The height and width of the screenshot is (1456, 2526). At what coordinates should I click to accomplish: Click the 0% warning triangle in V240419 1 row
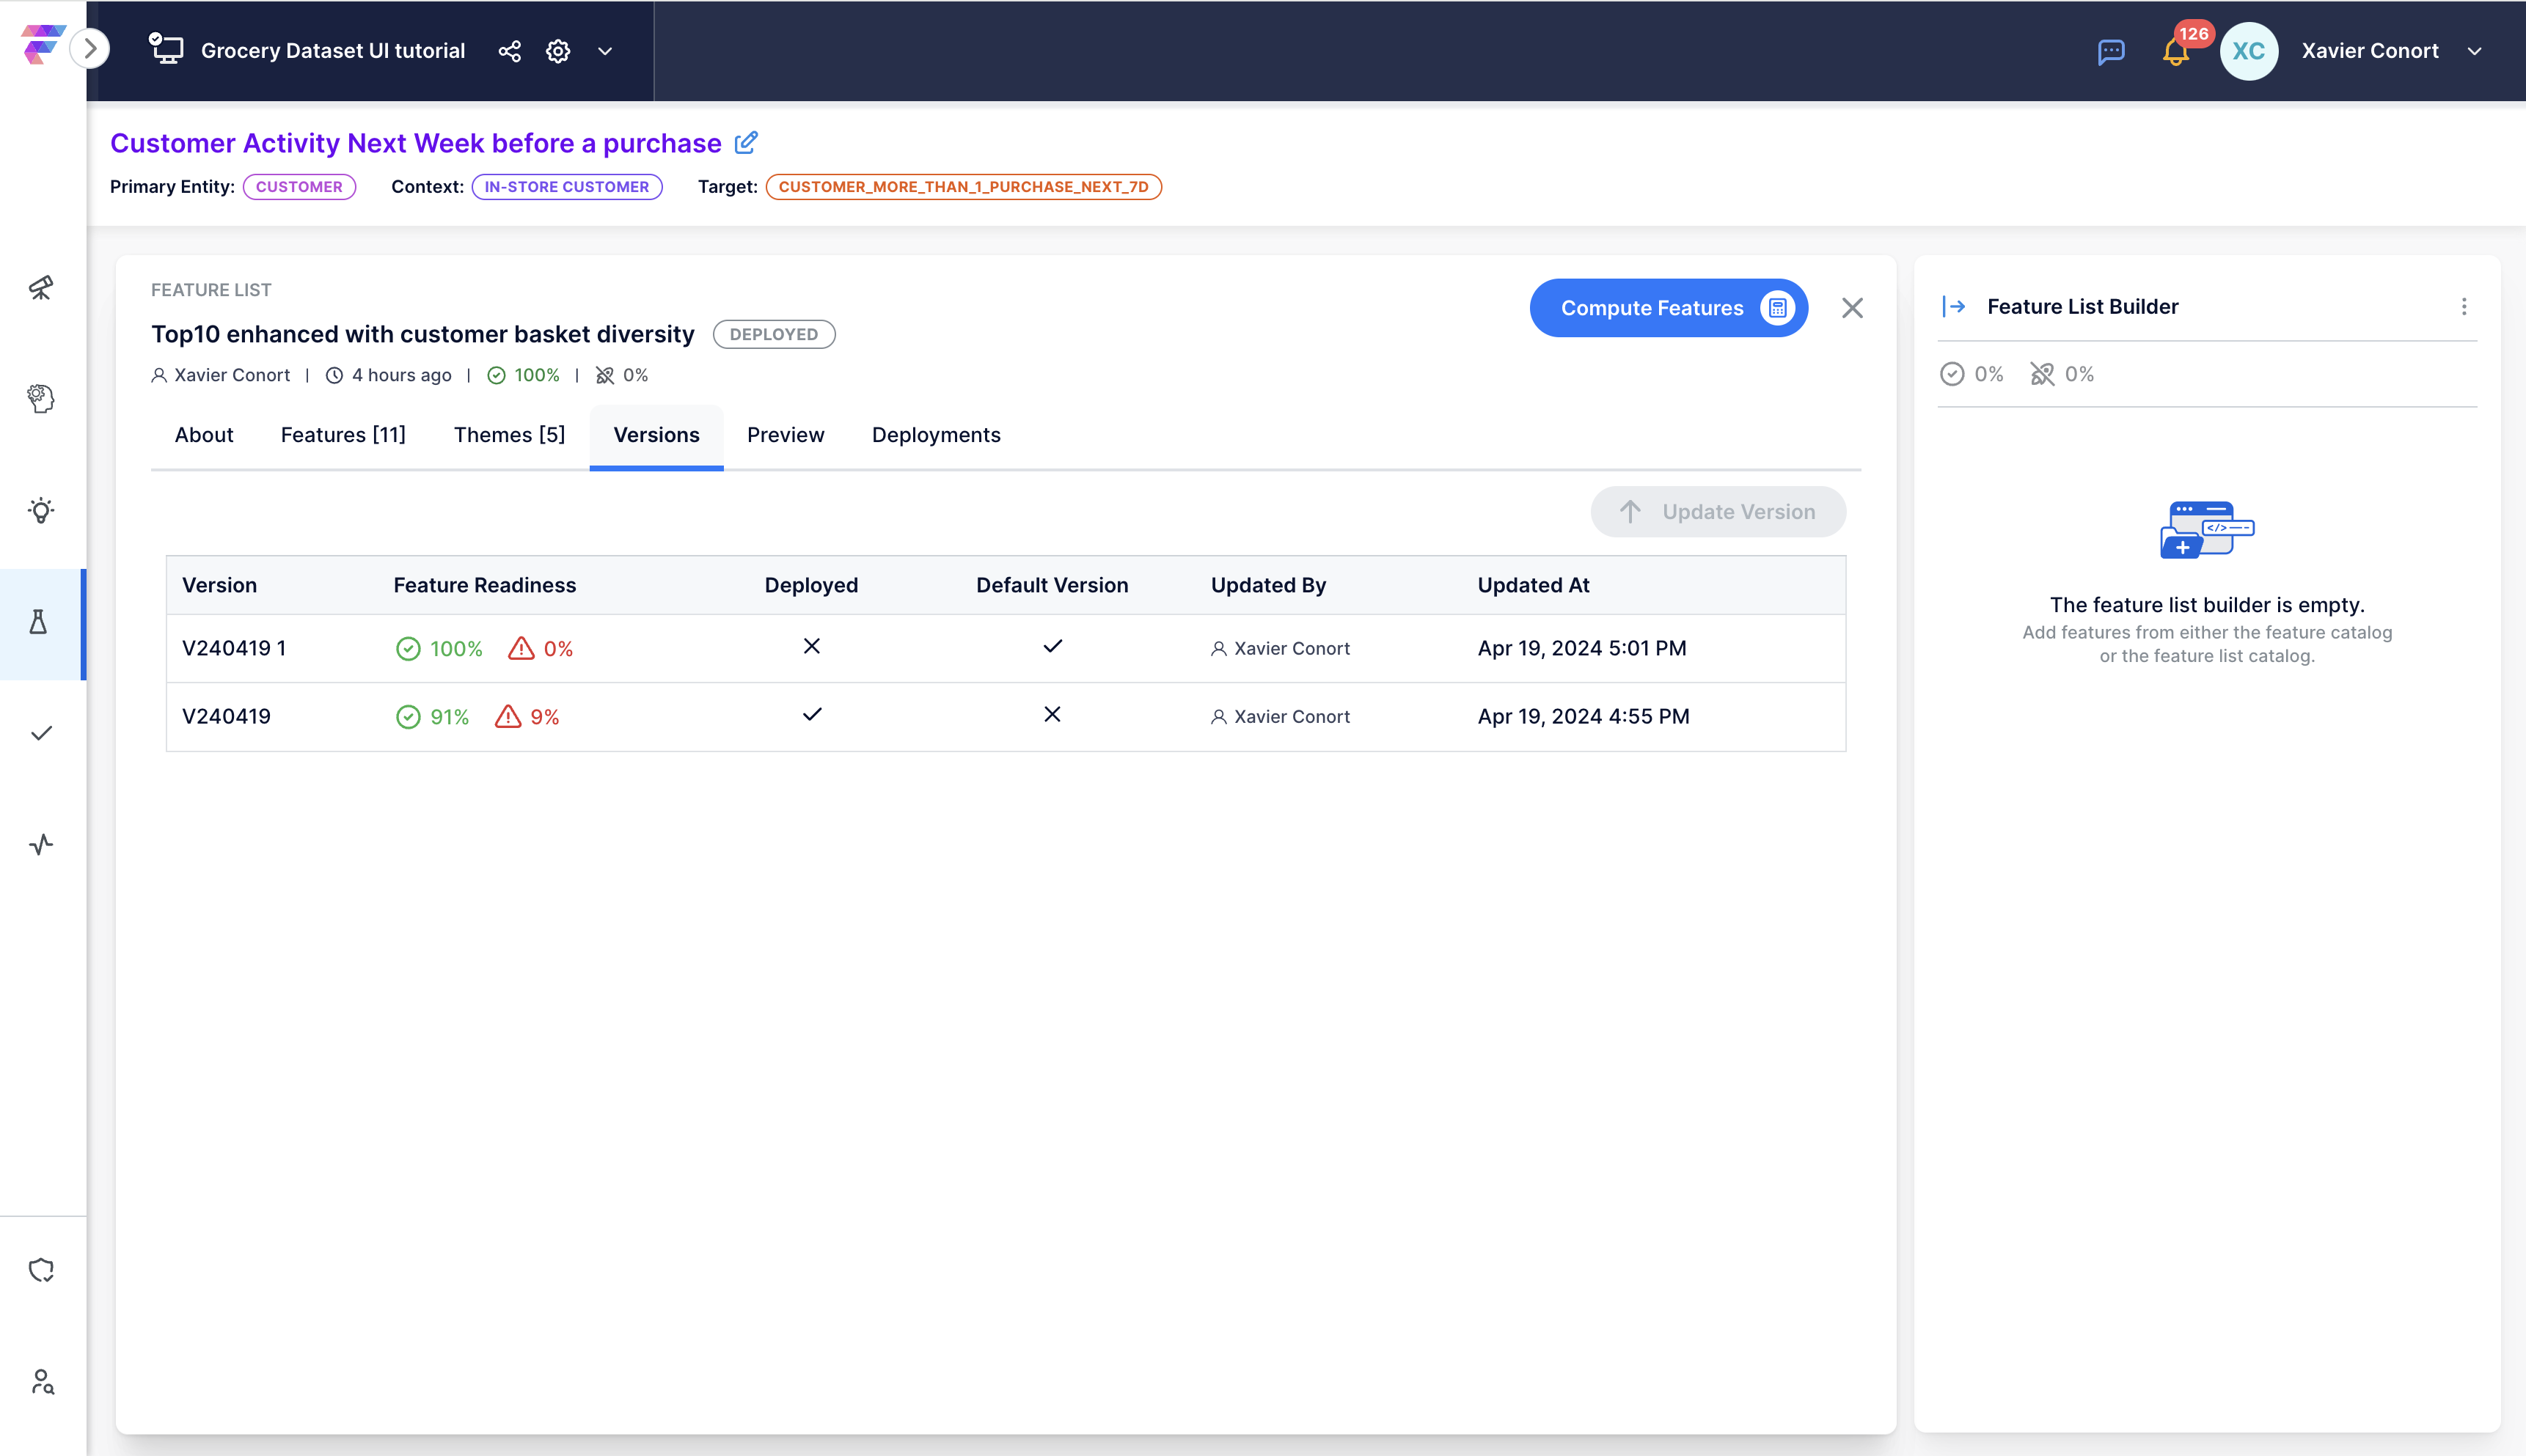point(521,649)
